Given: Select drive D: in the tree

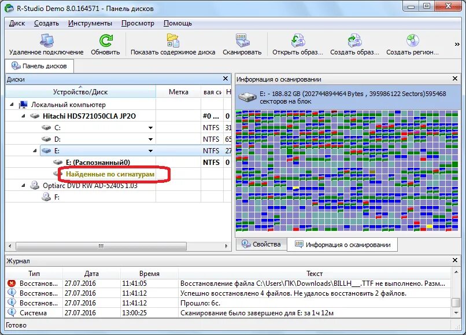Looking at the screenshot, I should pyautogui.click(x=57, y=139).
